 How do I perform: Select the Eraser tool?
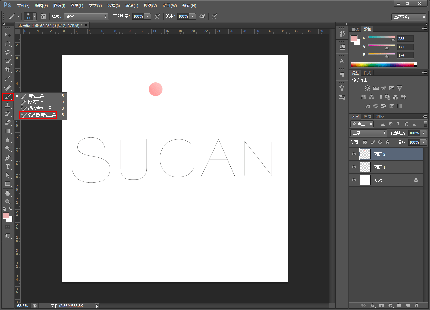[x=8, y=123]
